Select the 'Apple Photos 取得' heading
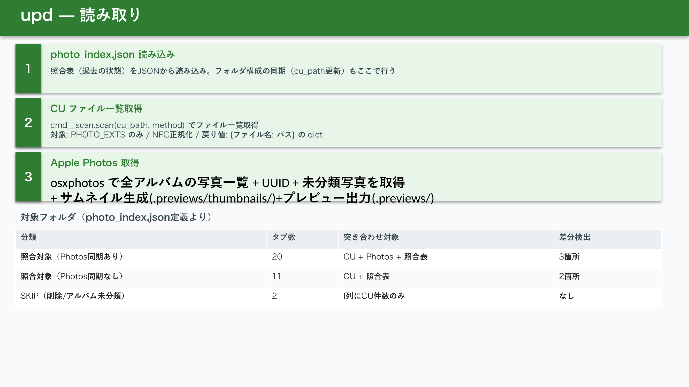Image resolution: width=689 pixels, height=387 pixels. tap(95, 163)
